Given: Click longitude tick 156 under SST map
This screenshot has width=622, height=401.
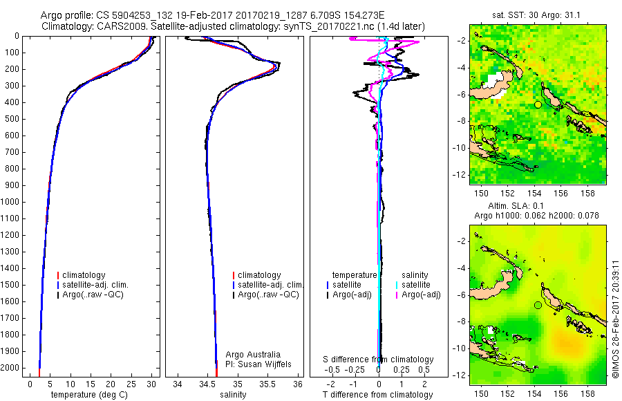Looking at the screenshot, I should pos(561,194).
